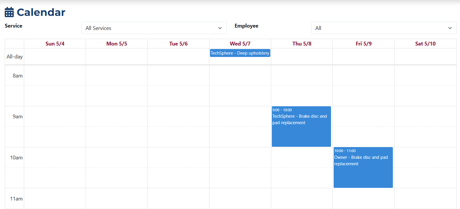
Task: Click an empty 9am slot under Monday 5/5
Action: pyautogui.click(x=117, y=117)
